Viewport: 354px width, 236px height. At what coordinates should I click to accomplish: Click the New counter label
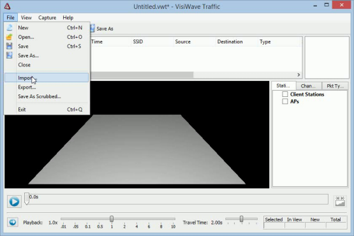(314, 219)
